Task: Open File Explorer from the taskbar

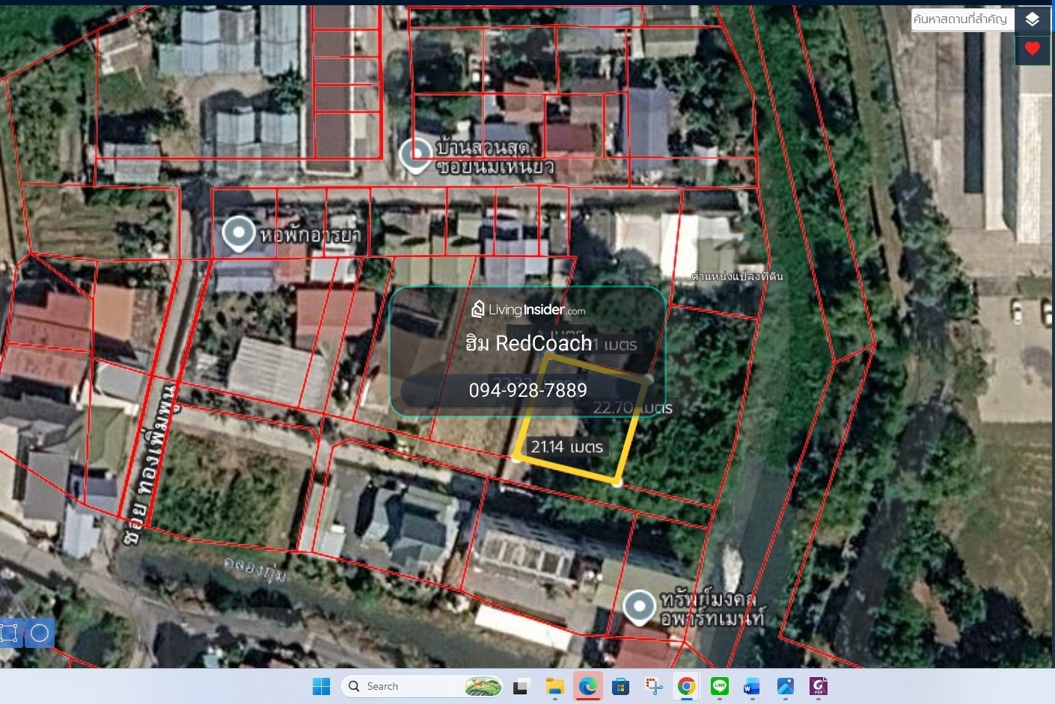Action: [554, 686]
